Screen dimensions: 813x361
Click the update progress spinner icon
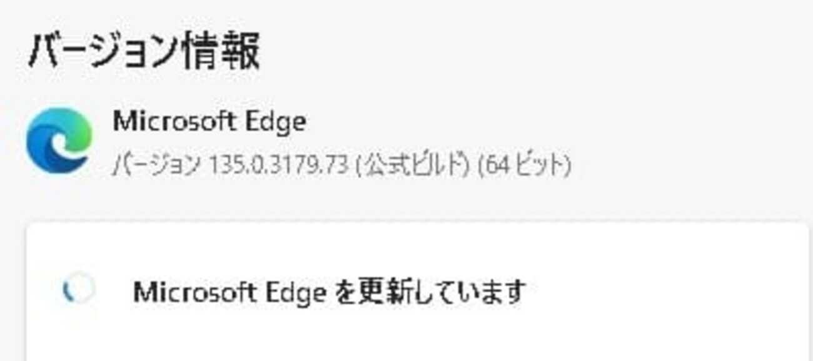click(79, 290)
